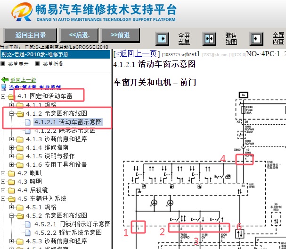Click the 4.1.4 维修指南 folder icon
Viewport: 286px width, 249px height.
coord(20,147)
